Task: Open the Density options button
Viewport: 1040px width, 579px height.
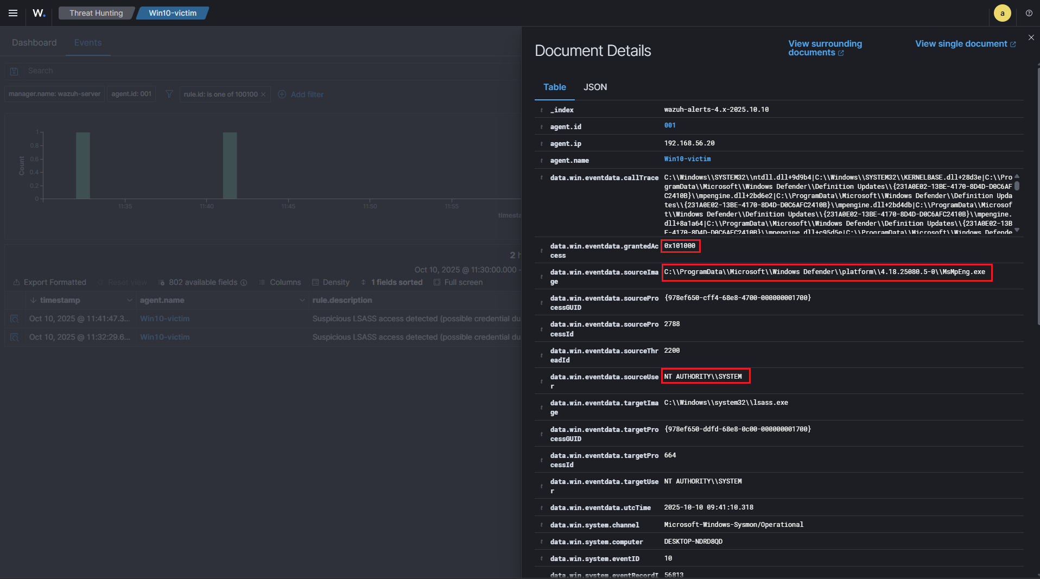Action: [331, 283]
